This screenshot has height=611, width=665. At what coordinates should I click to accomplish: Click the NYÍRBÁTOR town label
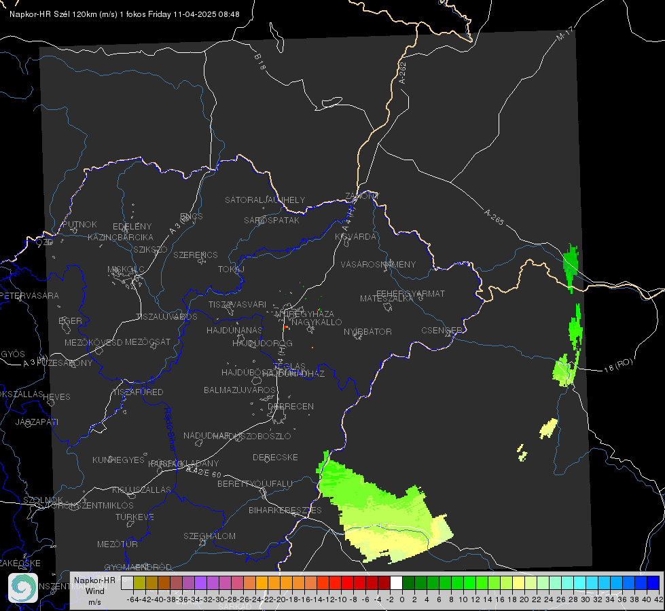click(x=367, y=331)
